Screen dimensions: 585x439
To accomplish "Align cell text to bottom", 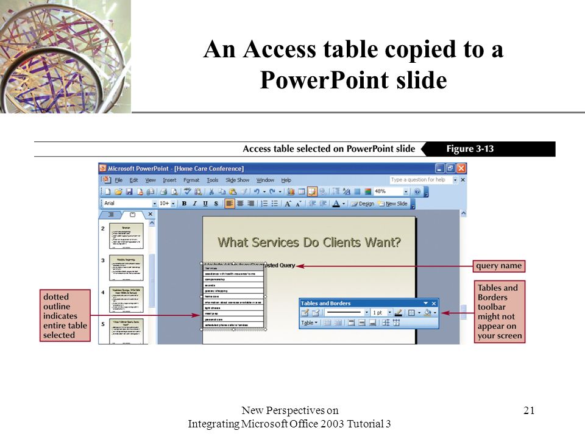I will [372, 323].
